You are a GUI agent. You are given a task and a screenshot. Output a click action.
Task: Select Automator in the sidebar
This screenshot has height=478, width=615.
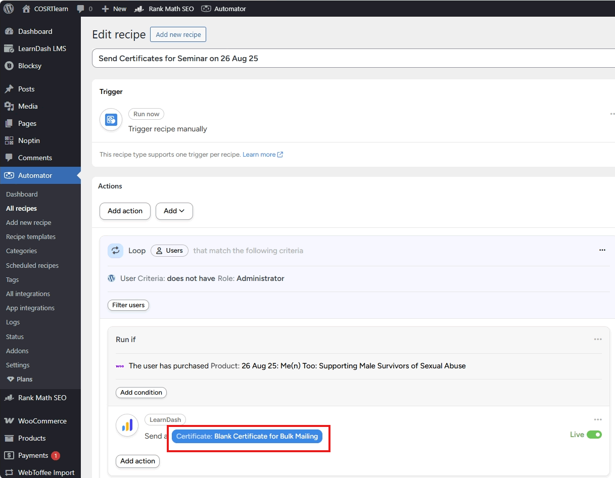[x=40, y=175]
